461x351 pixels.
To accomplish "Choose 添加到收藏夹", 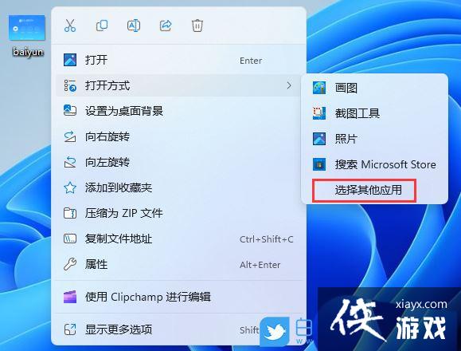I will (x=178, y=187).
